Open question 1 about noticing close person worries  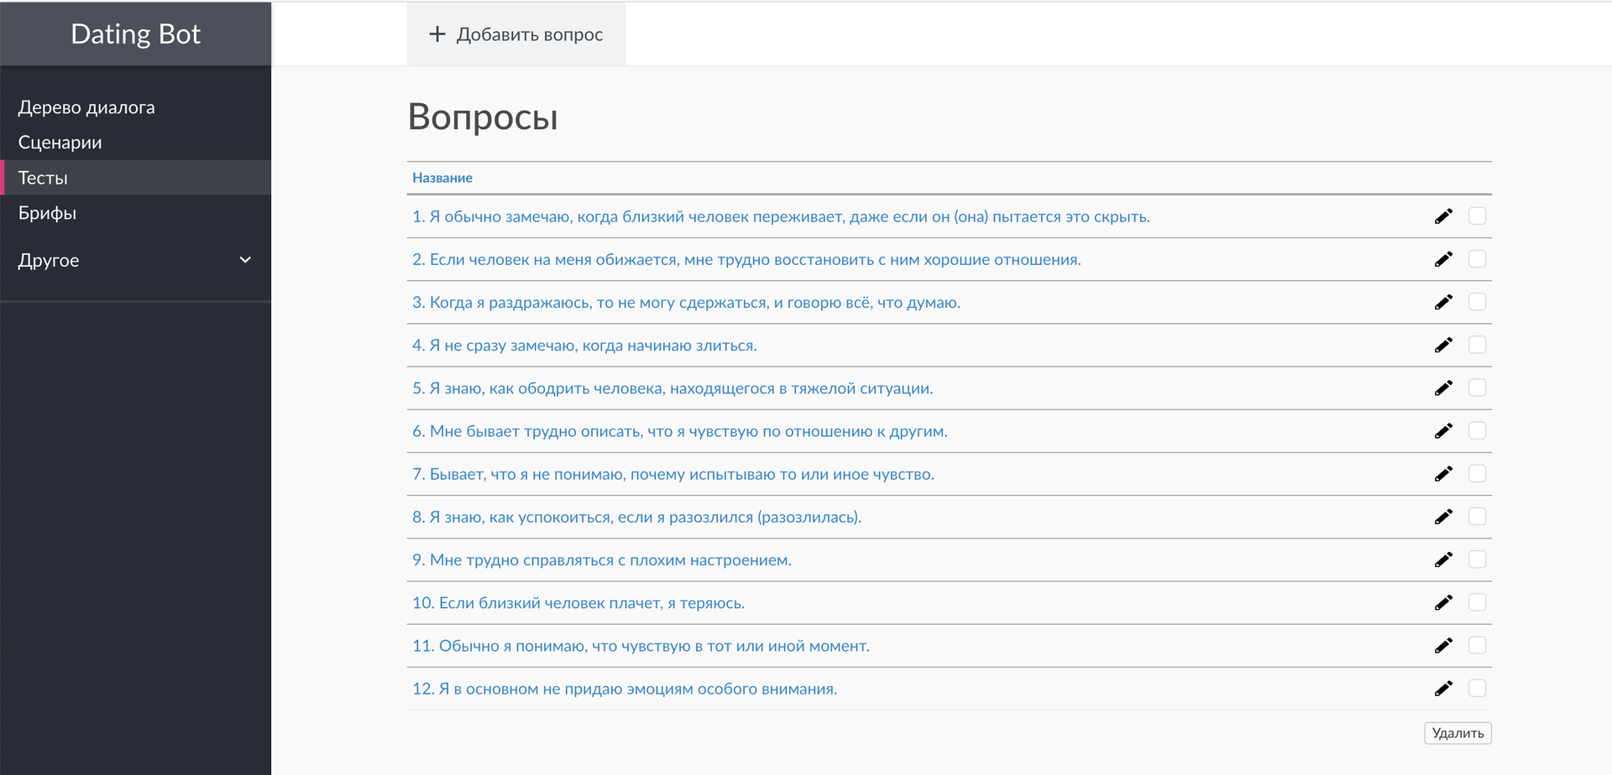click(x=781, y=216)
